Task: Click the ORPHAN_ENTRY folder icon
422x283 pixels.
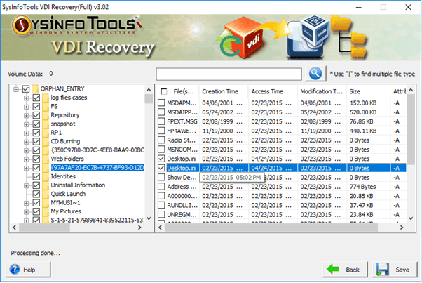Action: point(35,88)
